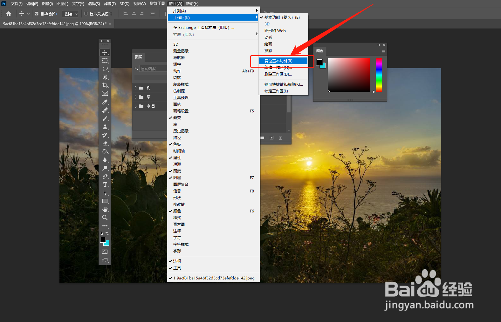Select the Blur tool

pyautogui.click(x=105, y=160)
